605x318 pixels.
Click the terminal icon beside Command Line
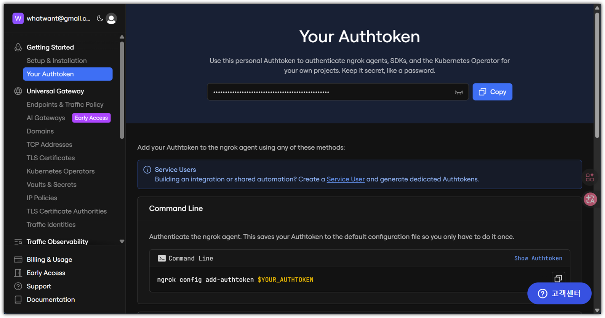[162, 258]
